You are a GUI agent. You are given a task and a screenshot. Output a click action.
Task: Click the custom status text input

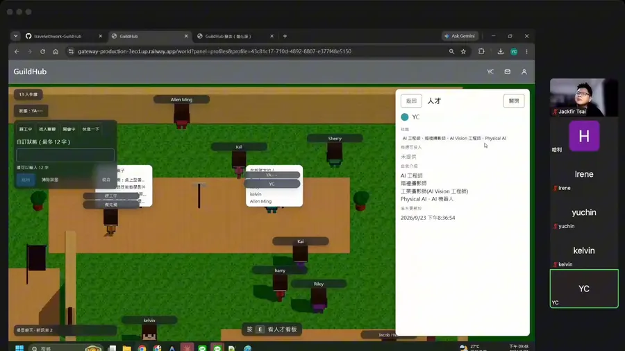click(x=65, y=155)
